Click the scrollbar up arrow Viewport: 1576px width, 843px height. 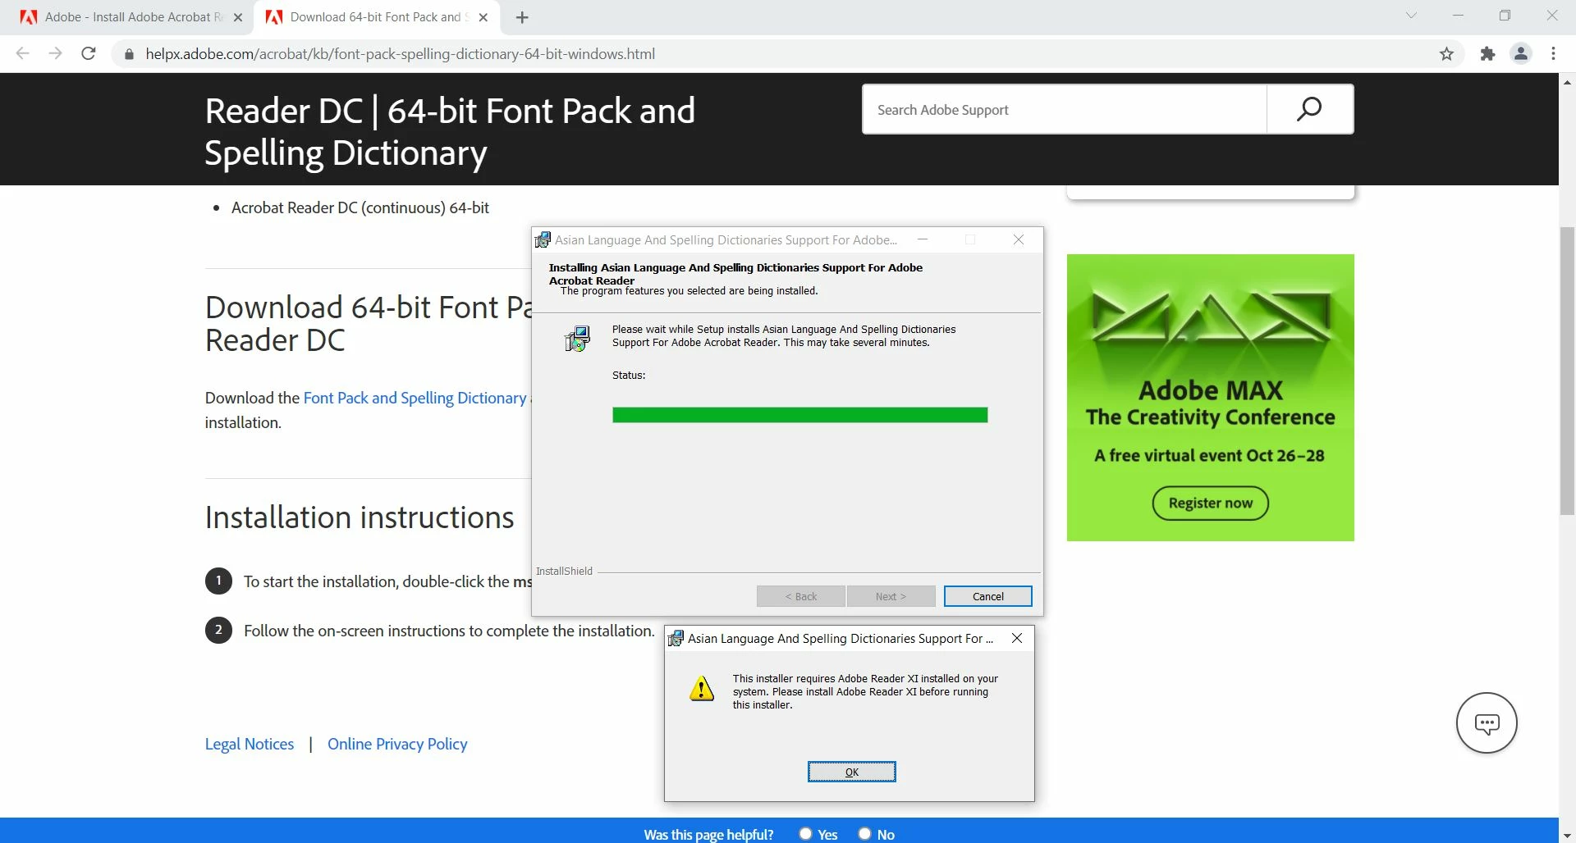1567,82
